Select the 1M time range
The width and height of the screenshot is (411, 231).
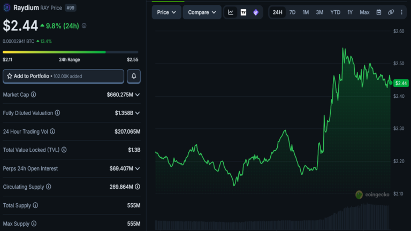[x=306, y=12]
